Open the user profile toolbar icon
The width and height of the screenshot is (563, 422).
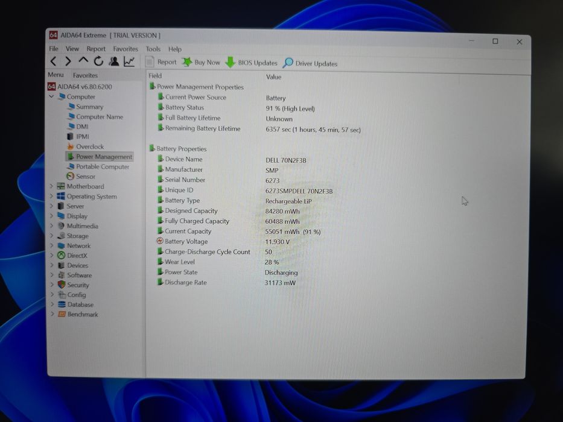114,61
